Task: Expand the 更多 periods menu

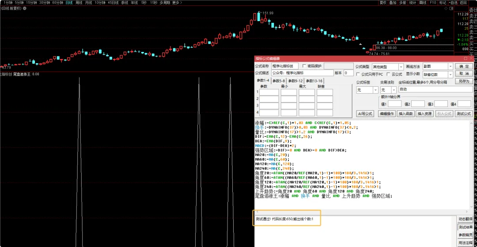Action: click(x=177, y=3)
